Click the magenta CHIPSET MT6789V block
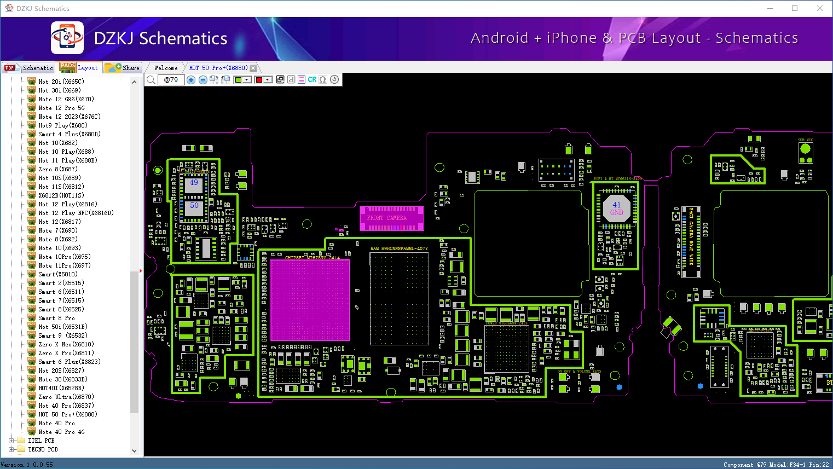This screenshot has width=833, height=469. (310, 300)
